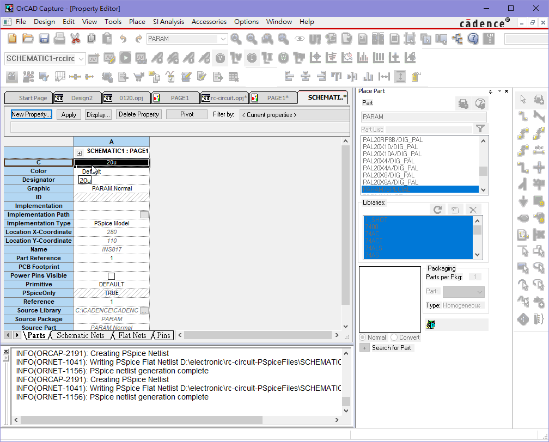Image resolution: width=549 pixels, height=442 pixels.
Task: Click the Place wire tool icon
Action: point(523,116)
